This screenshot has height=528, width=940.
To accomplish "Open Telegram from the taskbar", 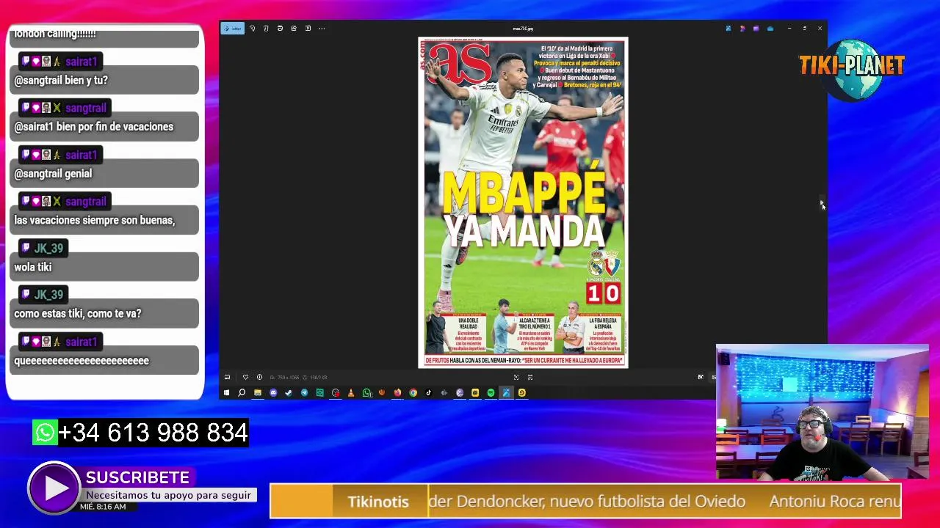I will tap(304, 393).
